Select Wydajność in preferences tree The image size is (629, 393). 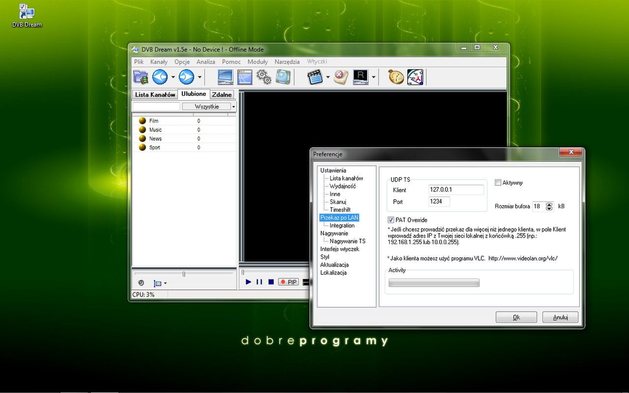coord(343,186)
